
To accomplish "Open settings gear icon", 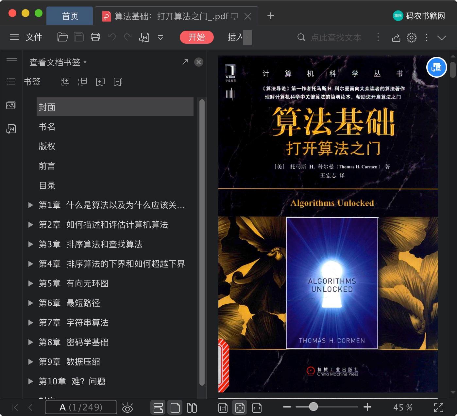I will click(412, 38).
